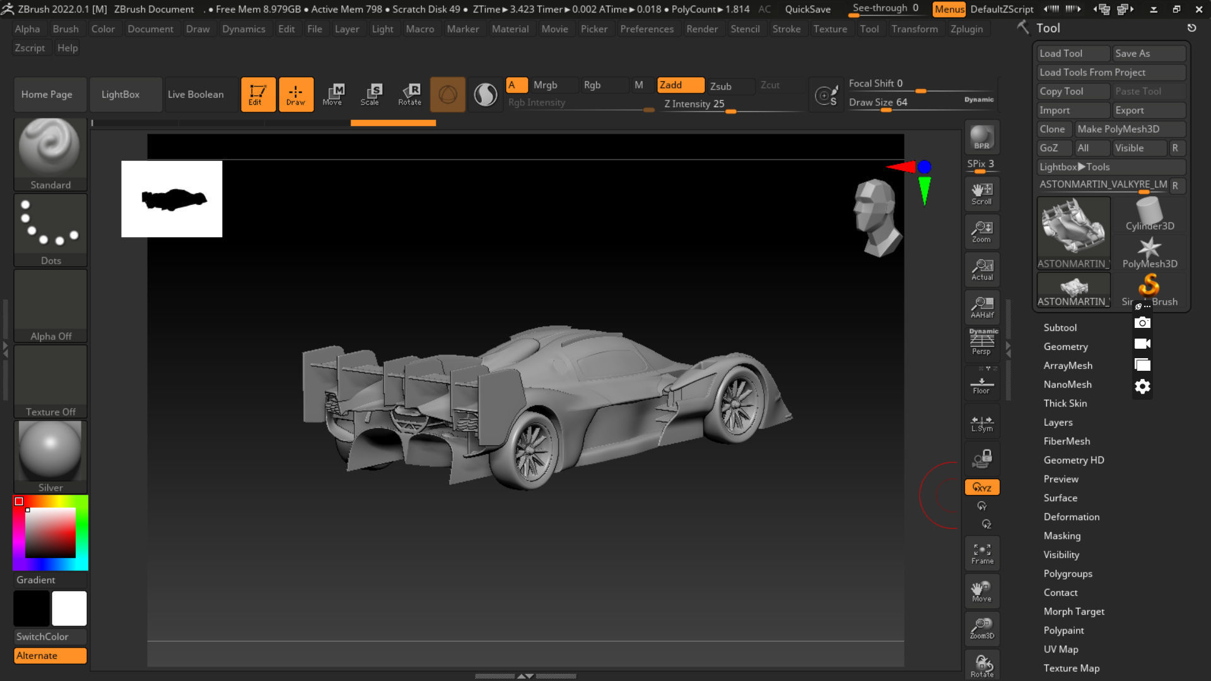Click the Gizmo 3D sphere icon
This screenshot has width=1211, height=681.
tap(448, 95)
